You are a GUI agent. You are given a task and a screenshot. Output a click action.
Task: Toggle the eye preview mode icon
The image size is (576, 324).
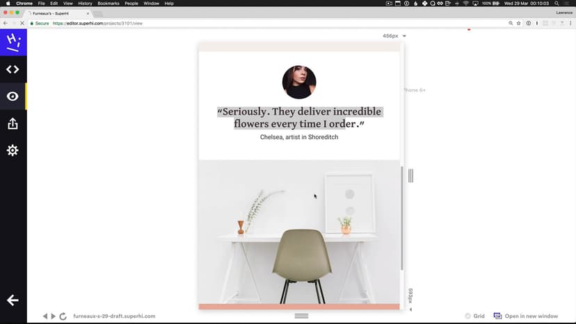point(13,97)
